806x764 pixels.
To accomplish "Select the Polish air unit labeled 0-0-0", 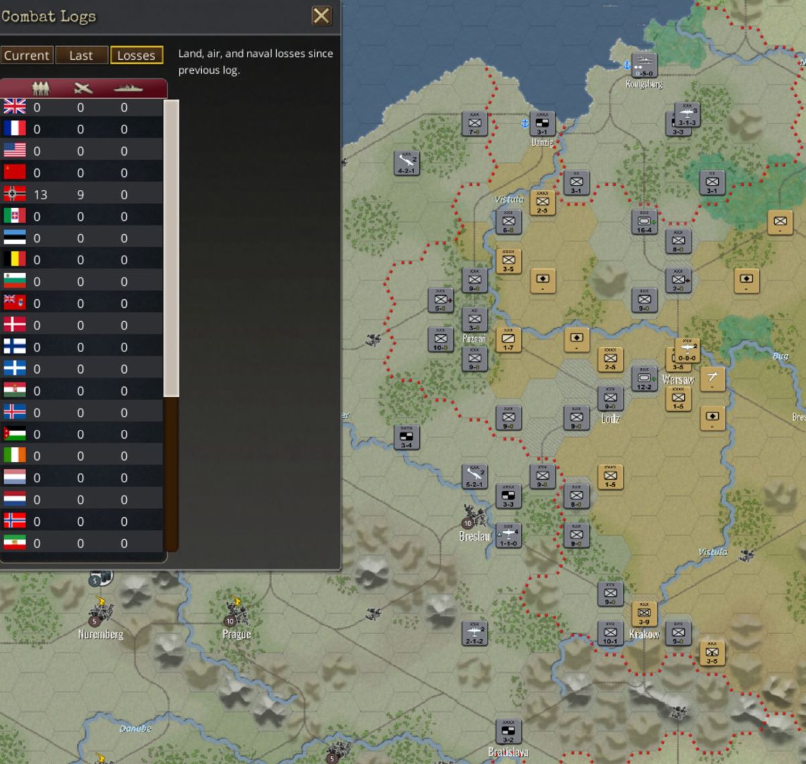I will tap(687, 351).
